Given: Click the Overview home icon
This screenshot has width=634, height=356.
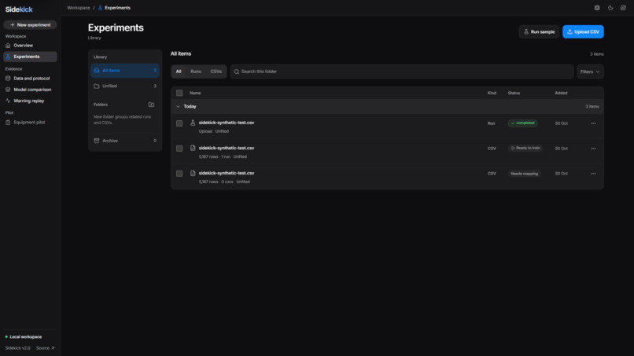Looking at the screenshot, I should click(x=8, y=46).
